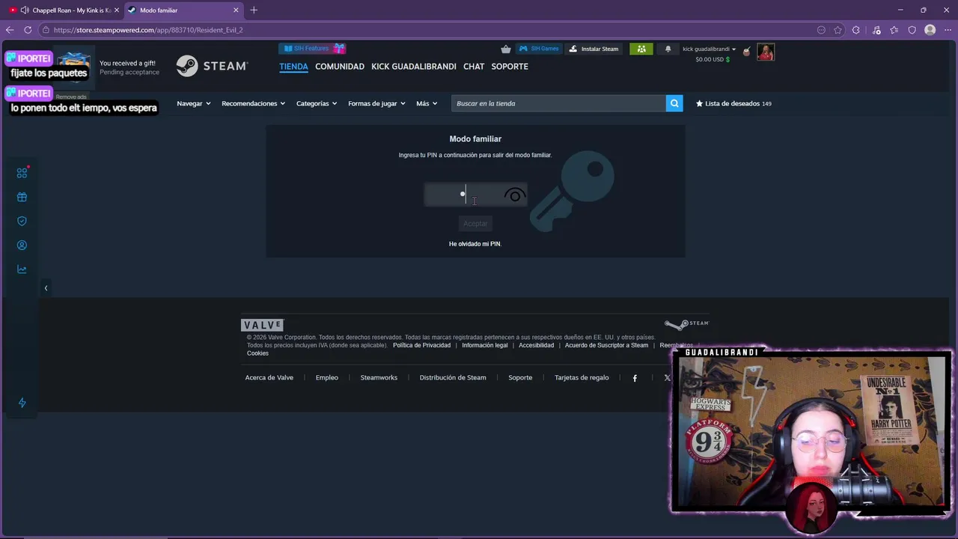
Task: Collapse the left sidebar with arrow
Action: [46, 288]
